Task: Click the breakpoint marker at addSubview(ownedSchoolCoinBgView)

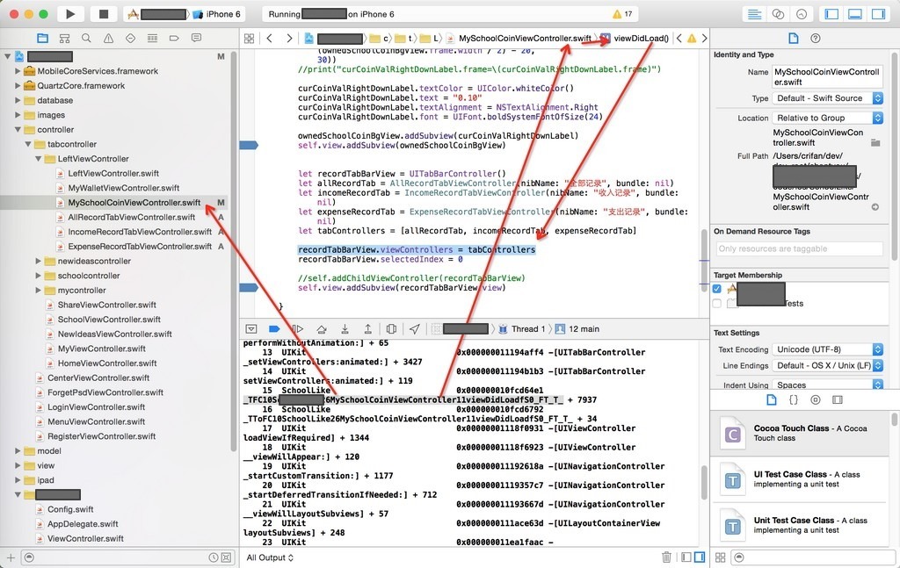Action: pos(249,145)
